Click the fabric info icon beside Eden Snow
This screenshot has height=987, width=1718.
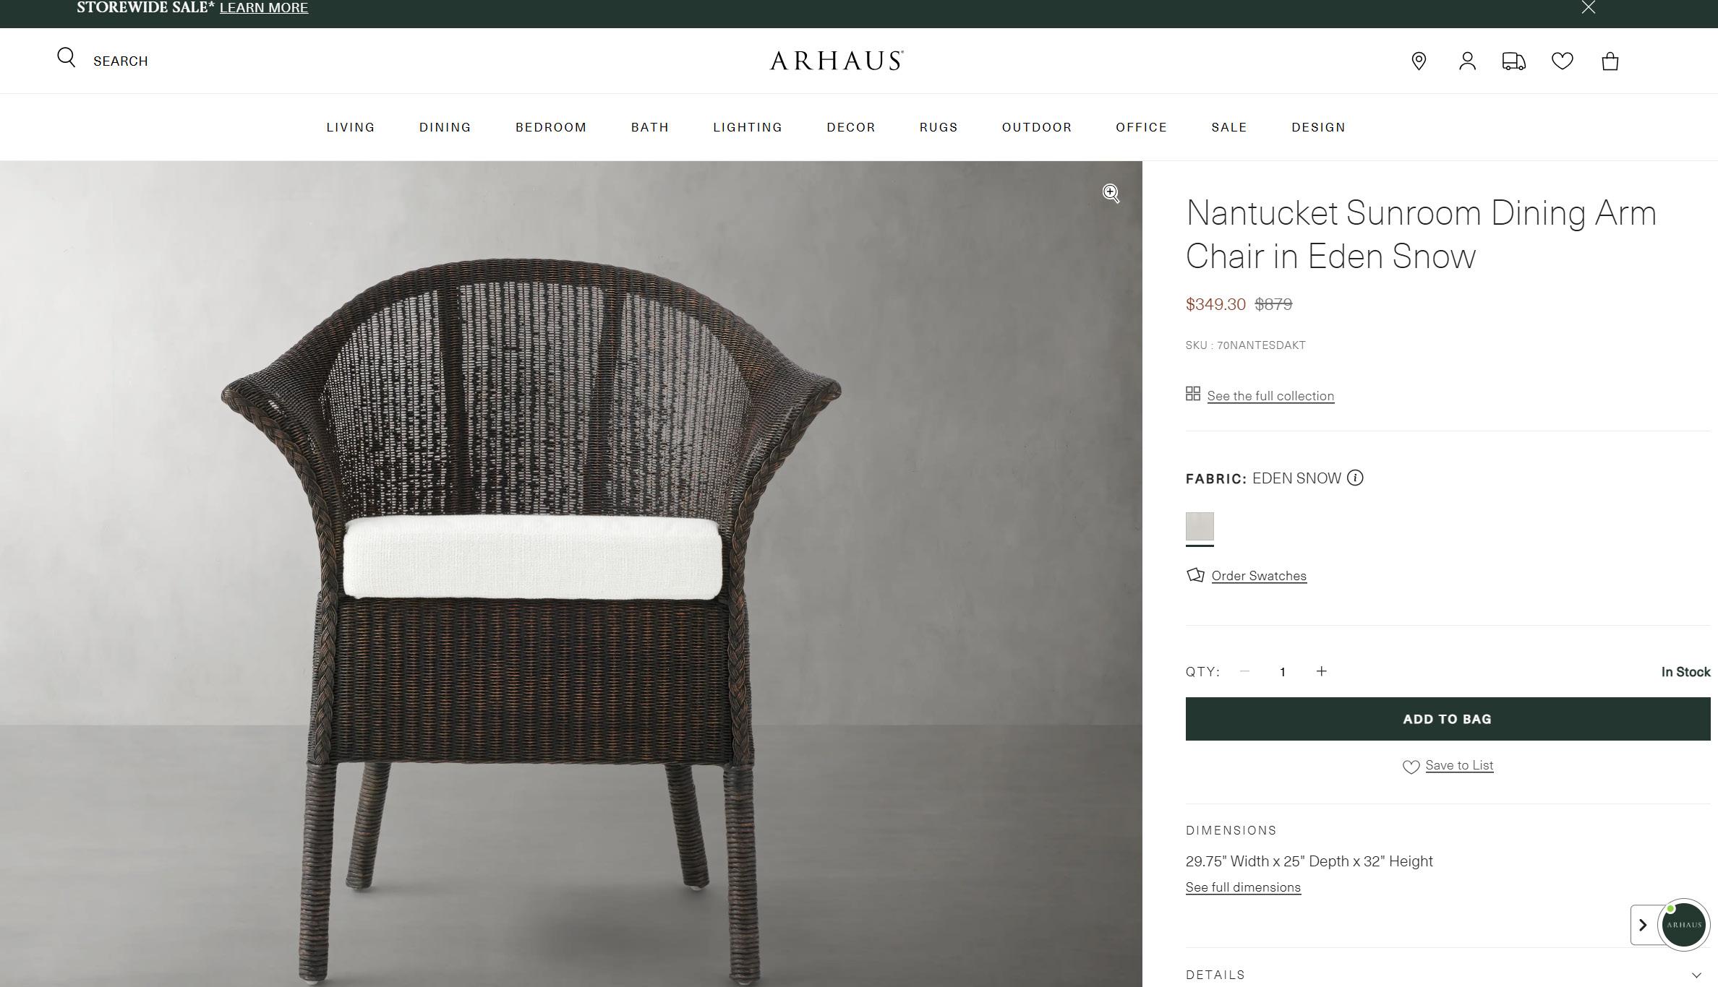[1355, 478]
